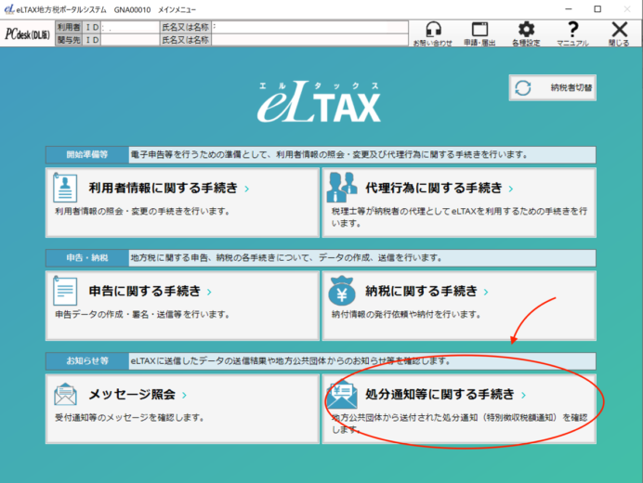
Task: Open 各種設定 gear icon
Action: pyautogui.click(x=526, y=33)
